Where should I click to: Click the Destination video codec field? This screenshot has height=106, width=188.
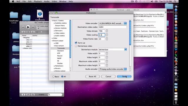(113, 27)
